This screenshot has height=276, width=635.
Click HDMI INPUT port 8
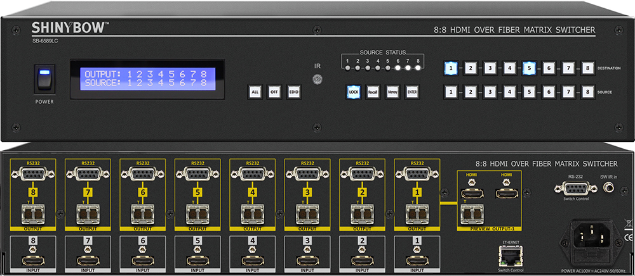tap(33, 261)
